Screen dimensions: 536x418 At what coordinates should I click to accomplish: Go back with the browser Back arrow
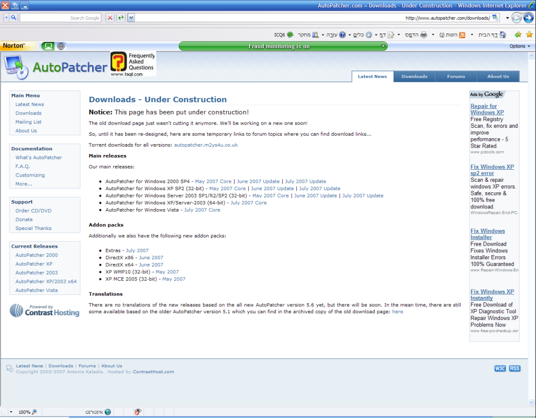pyautogui.click(x=517, y=18)
